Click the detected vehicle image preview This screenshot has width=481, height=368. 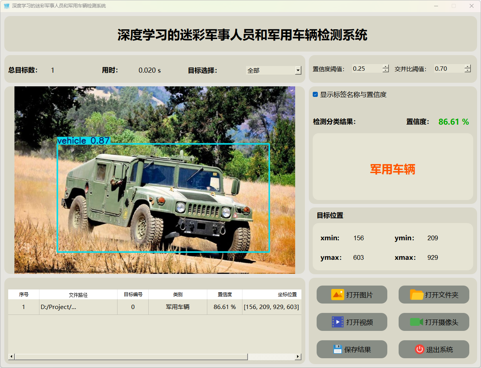click(155, 180)
